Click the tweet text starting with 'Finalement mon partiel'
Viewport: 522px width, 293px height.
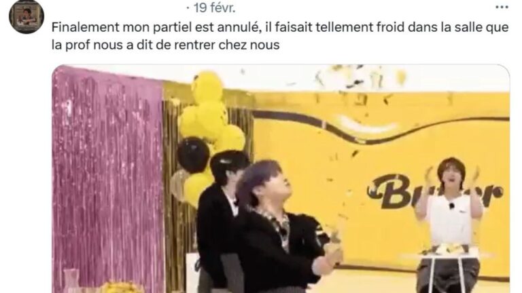[x=280, y=36]
